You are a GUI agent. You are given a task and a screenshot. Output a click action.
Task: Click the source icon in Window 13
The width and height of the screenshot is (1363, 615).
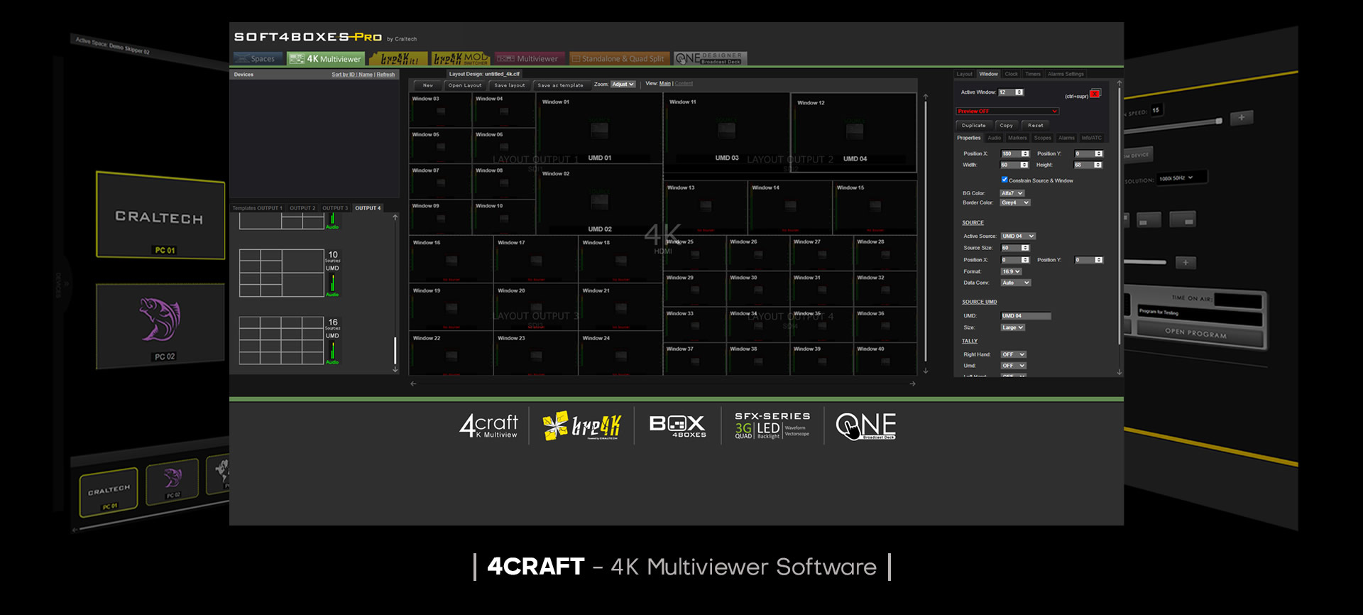[706, 206]
